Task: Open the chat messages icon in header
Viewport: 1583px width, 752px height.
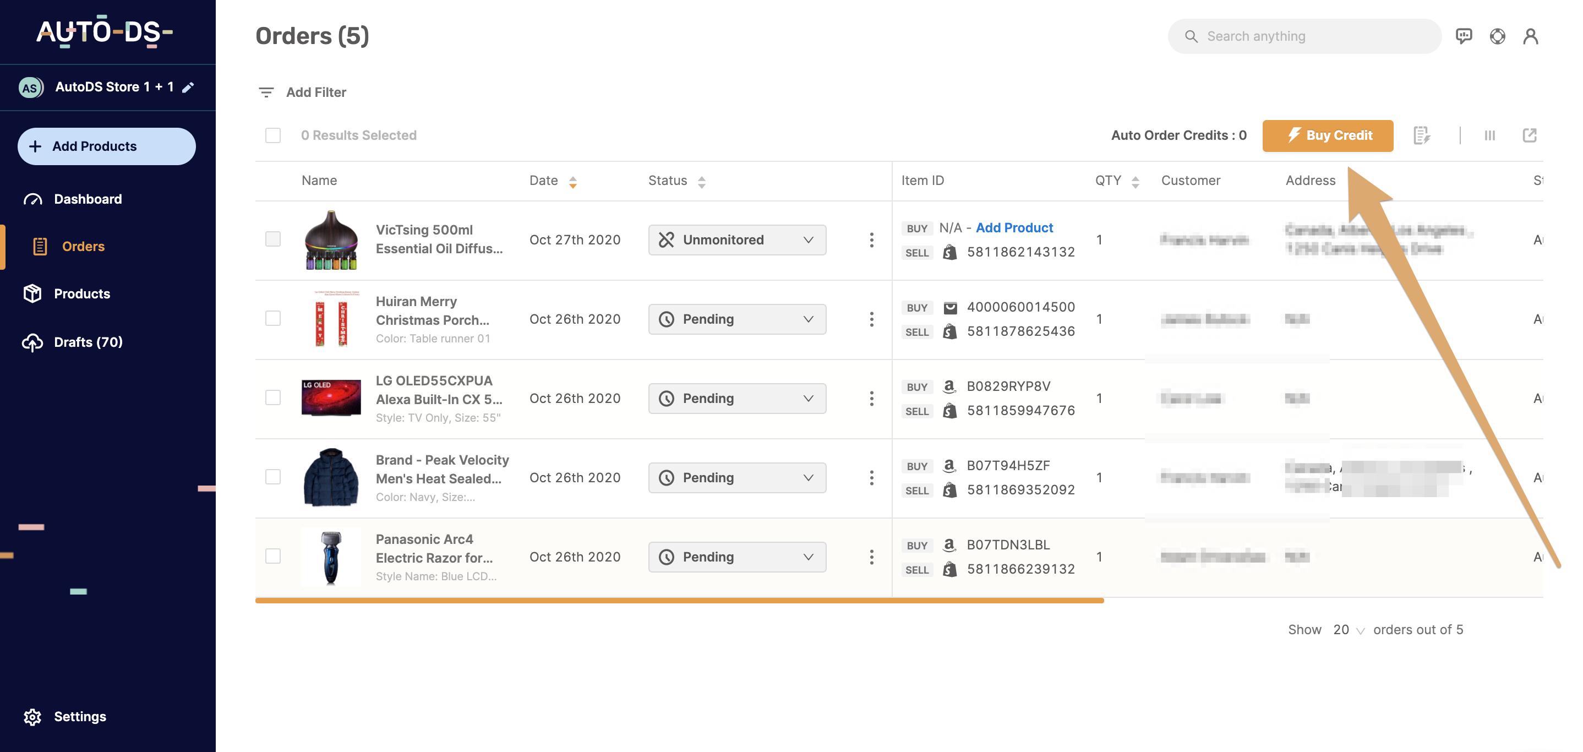Action: 1463,36
